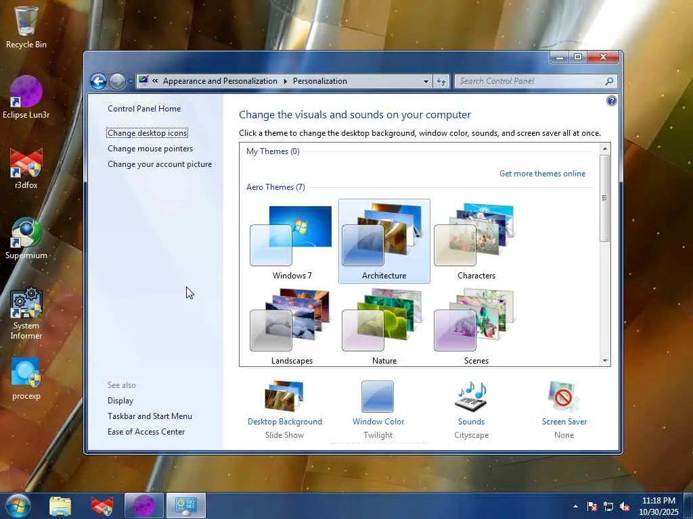
Task: Click the Control Panel taskbar button
Action: click(x=185, y=505)
